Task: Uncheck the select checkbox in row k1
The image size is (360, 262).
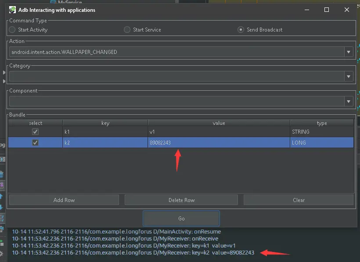Action: coord(35,132)
